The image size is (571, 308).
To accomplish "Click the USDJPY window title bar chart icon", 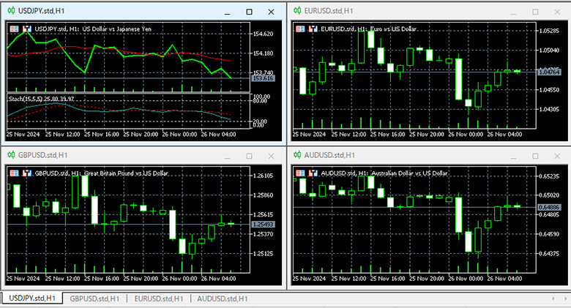I will [11, 11].
